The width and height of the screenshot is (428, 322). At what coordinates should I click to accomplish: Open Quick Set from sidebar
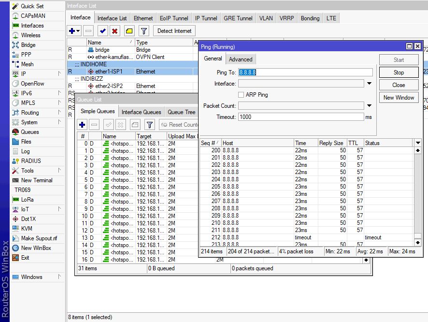click(x=32, y=6)
